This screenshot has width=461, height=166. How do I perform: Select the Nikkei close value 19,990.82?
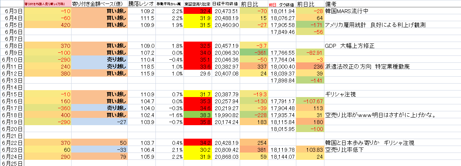[225, 115]
